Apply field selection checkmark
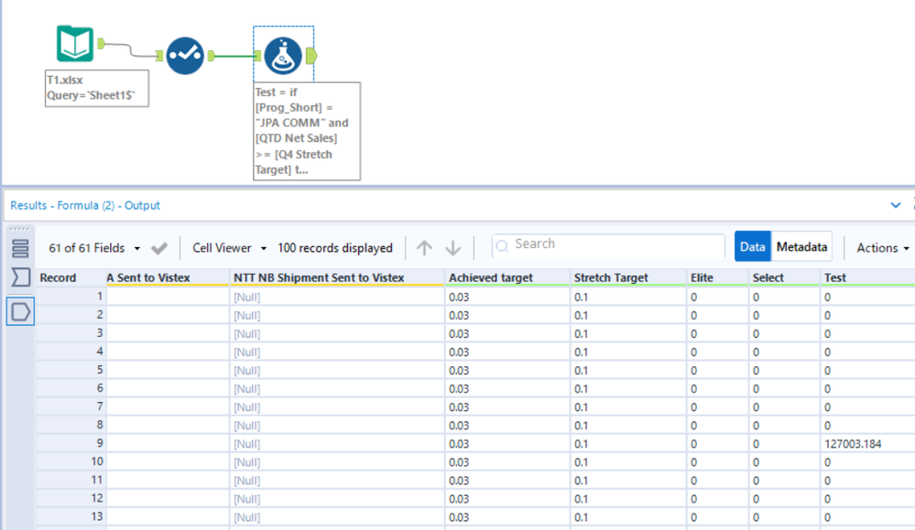 [159, 248]
